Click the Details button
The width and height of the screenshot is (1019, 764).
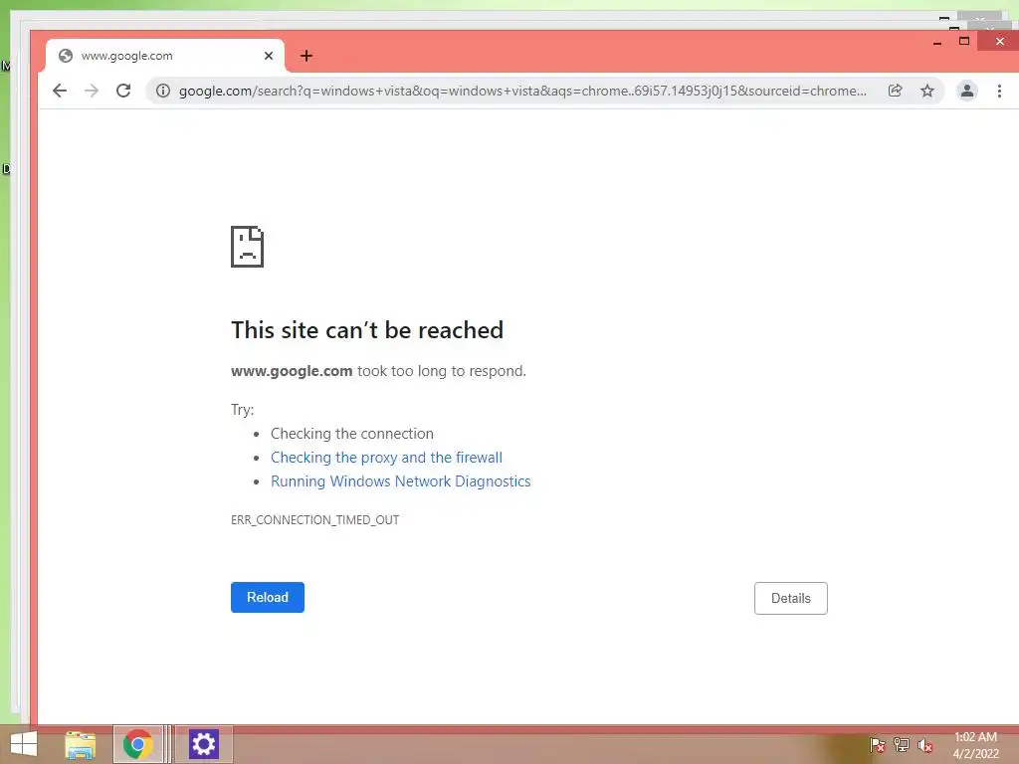point(791,598)
